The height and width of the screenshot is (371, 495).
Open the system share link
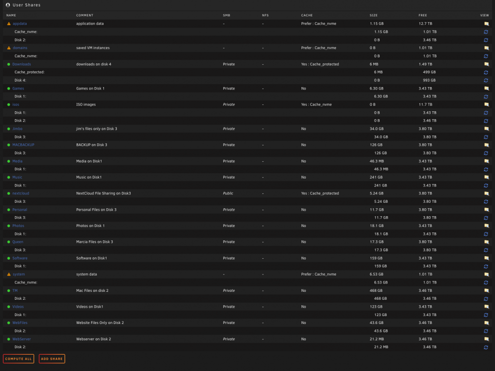click(19, 274)
